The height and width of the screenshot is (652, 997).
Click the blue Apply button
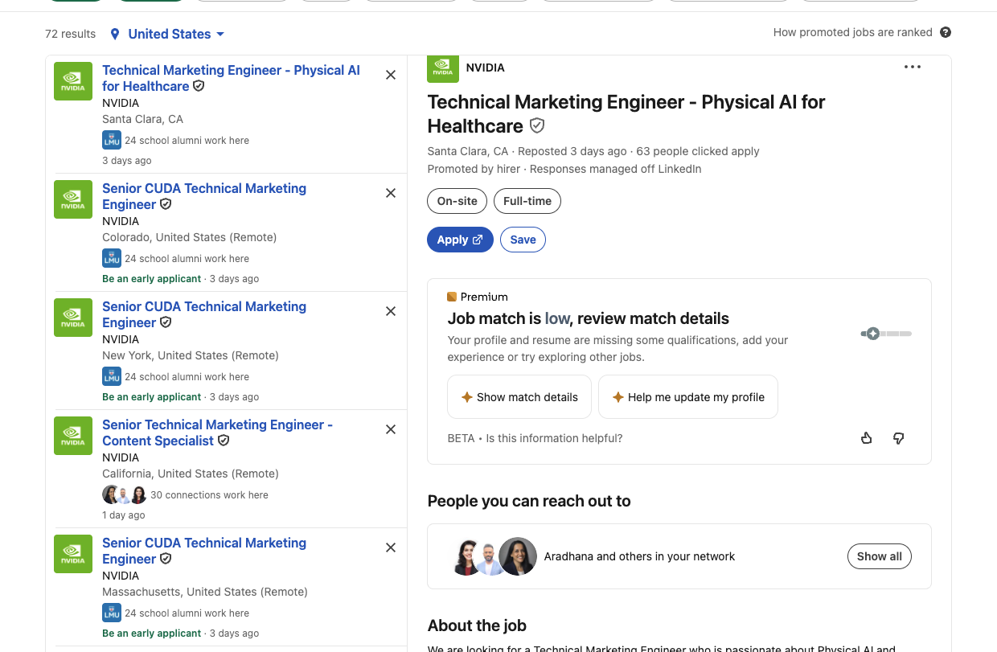[x=460, y=240]
